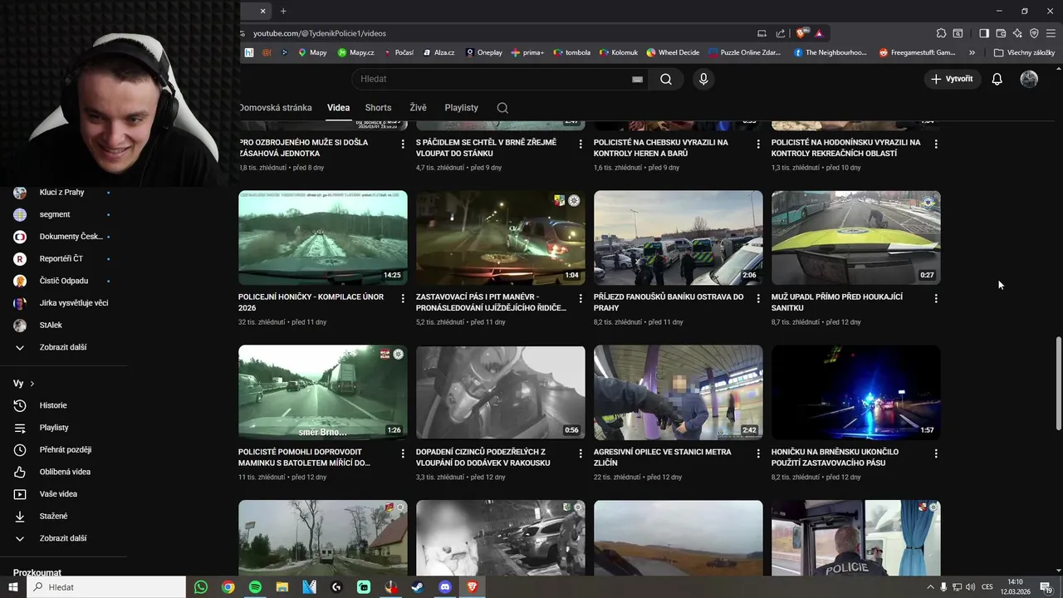Open the Playlisty channel tab

click(x=461, y=108)
